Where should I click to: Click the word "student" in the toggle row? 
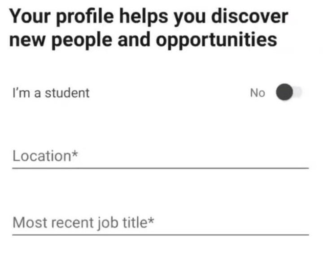tap(70, 93)
